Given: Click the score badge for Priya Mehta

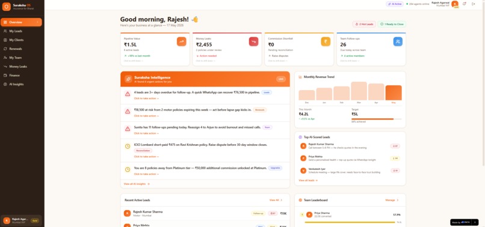Looking at the screenshot, I should click(395, 159).
